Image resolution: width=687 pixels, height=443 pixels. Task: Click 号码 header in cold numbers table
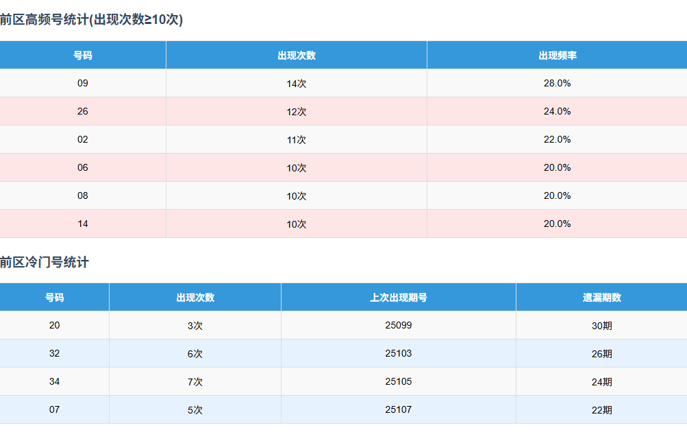(x=54, y=298)
